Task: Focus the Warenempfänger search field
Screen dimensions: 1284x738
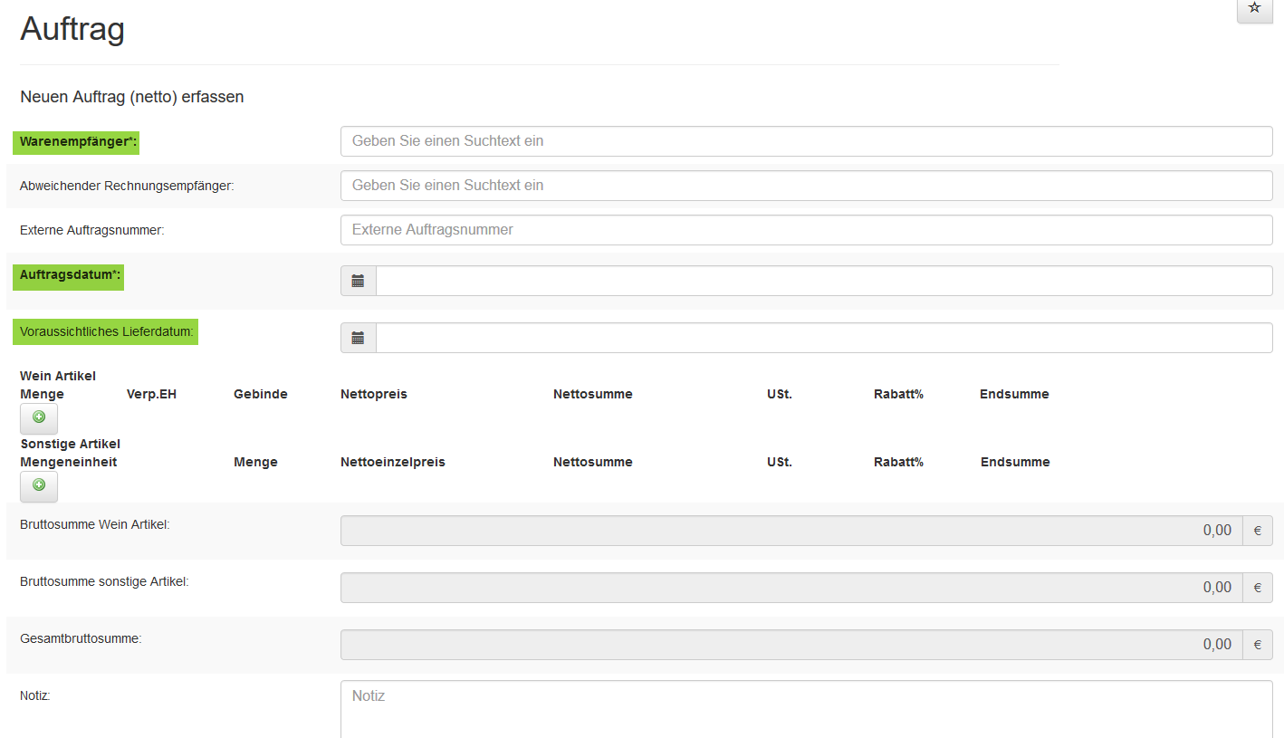Action: 806,141
